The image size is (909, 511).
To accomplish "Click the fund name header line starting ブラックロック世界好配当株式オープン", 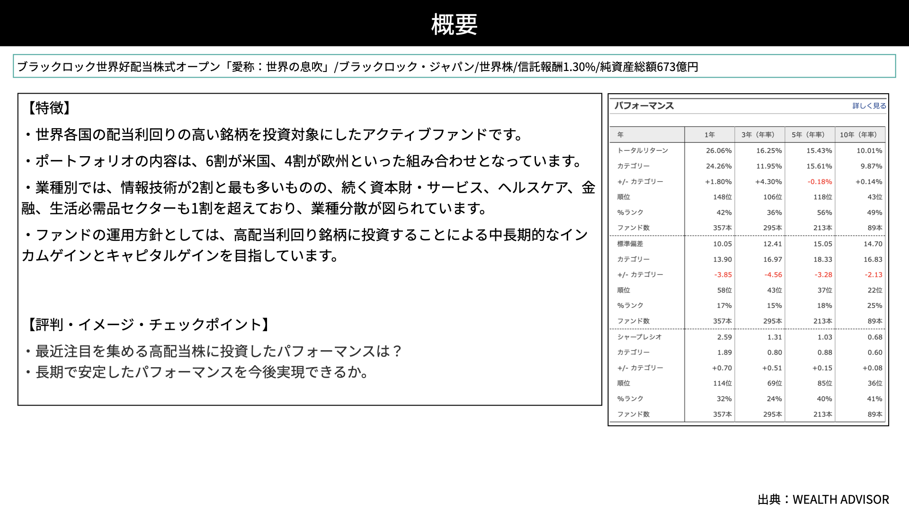I will pos(358,67).
